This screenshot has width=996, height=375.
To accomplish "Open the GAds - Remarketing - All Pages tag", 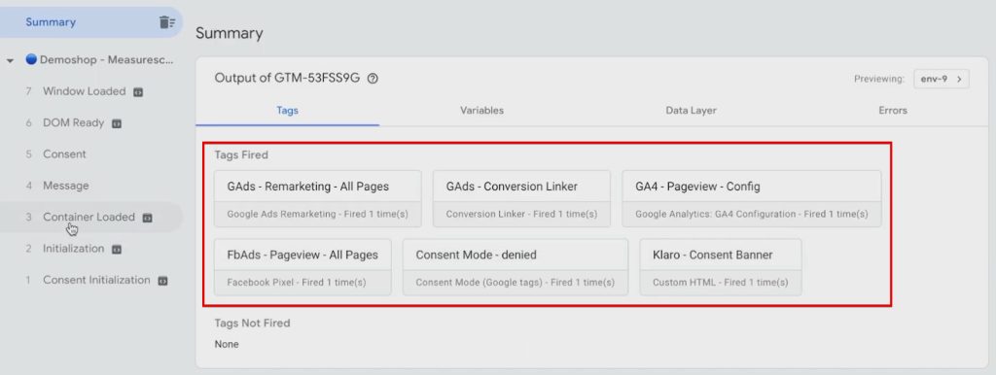I will coord(318,198).
